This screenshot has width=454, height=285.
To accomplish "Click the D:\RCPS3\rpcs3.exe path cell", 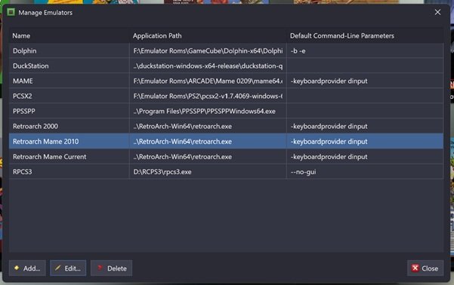I will [208, 172].
